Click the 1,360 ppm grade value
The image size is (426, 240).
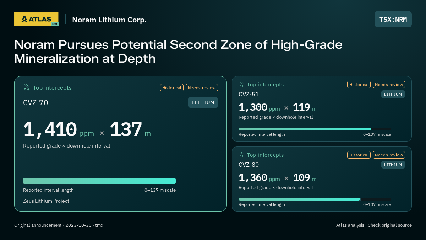259,178
